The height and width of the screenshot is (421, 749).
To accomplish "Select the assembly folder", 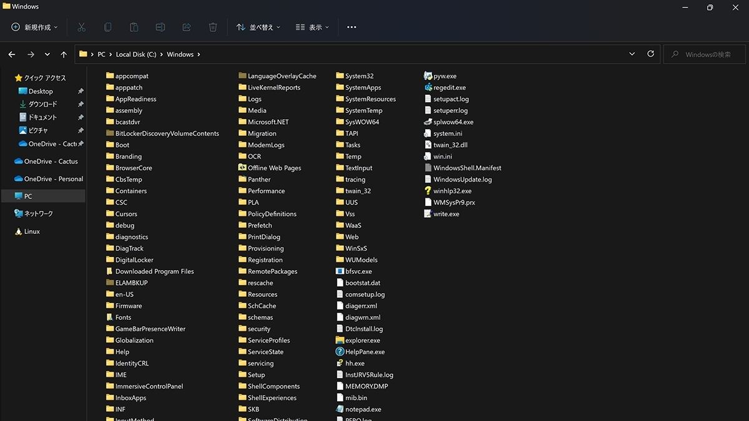I will click(124, 110).
